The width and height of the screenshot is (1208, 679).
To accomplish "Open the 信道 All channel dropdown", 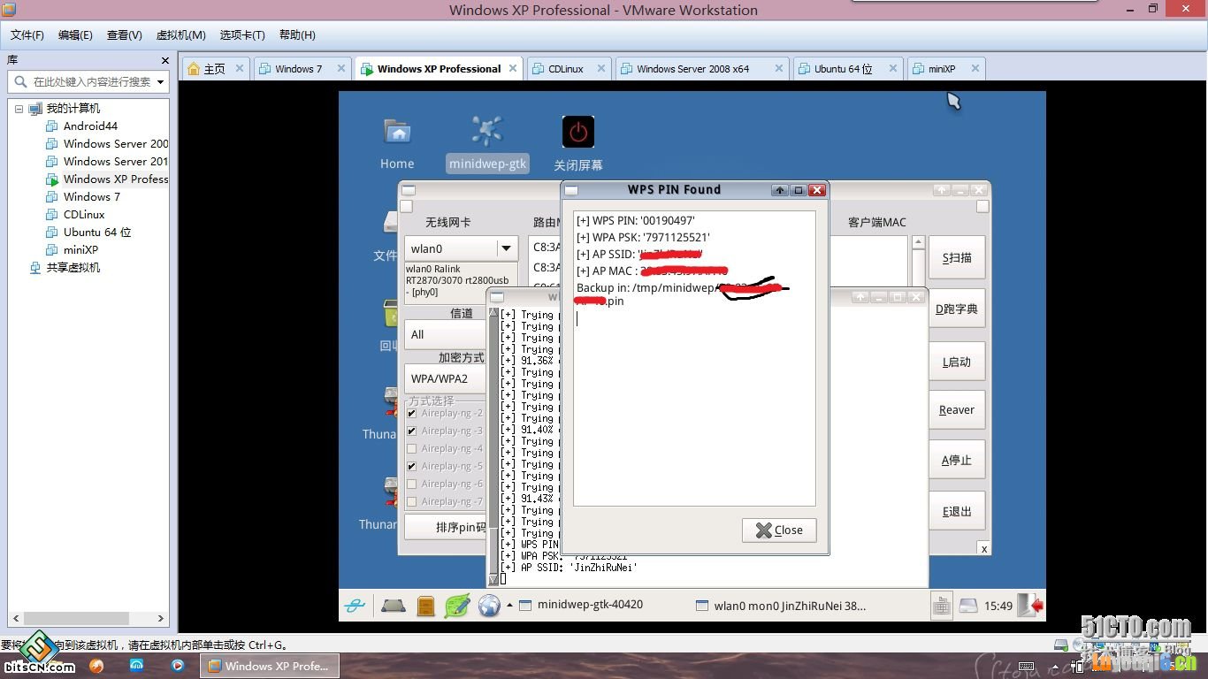I will 446,334.
